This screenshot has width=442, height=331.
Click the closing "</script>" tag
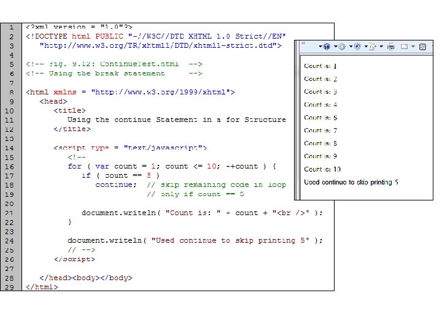tap(74, 259)
